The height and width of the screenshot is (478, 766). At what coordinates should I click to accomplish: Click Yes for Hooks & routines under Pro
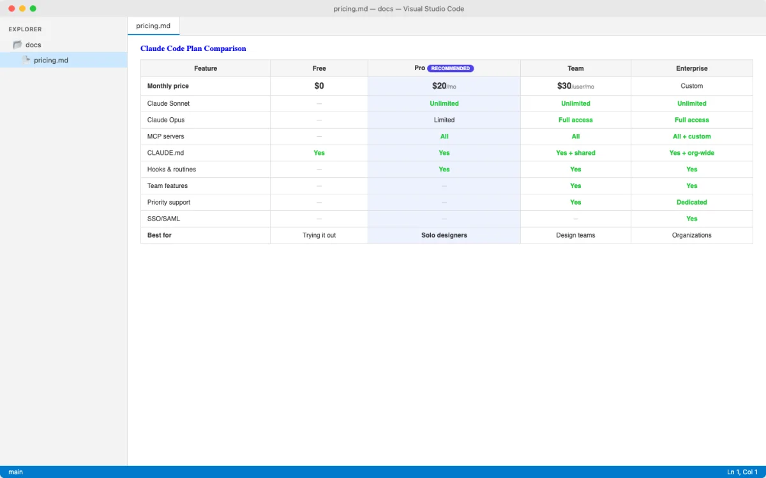tap(444, 170)
